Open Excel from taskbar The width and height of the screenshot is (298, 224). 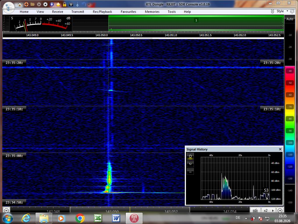tap(98, 218)
